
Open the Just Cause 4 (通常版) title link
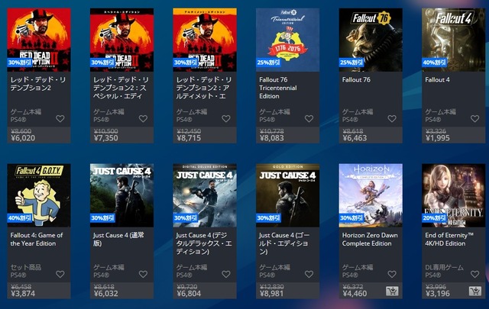pos(118,240)
